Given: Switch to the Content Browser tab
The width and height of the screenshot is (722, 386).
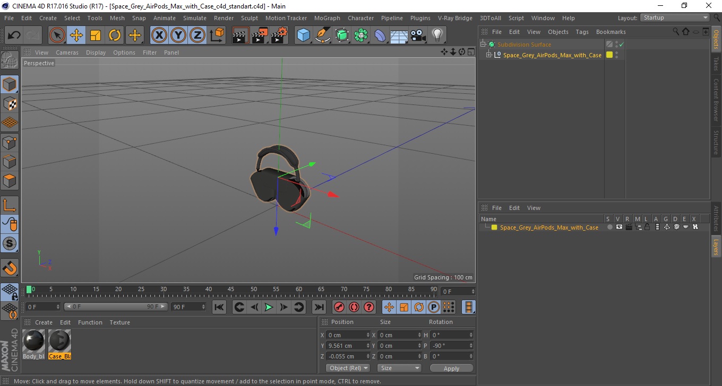Looking at the screenshot, I should [x=716, y=100].
